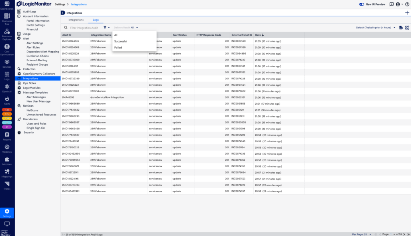Screen dimensions: 411x236
Task: Click the help question mark icon
Action: [407, 4]
